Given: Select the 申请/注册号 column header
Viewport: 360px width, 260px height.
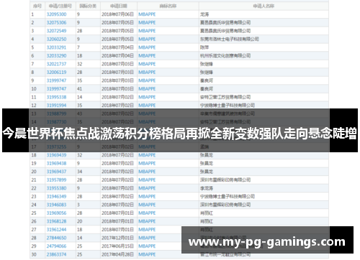Looking at the screenshot, I should point(60,6).
